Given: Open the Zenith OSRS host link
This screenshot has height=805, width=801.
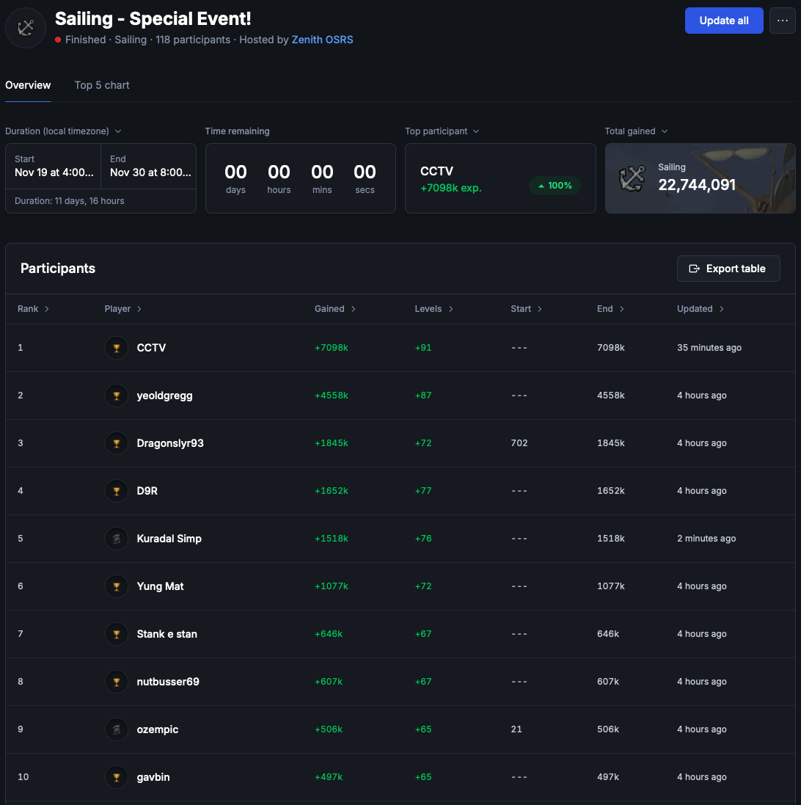Looking at the screenshot, I should click(x=322, y=40).
